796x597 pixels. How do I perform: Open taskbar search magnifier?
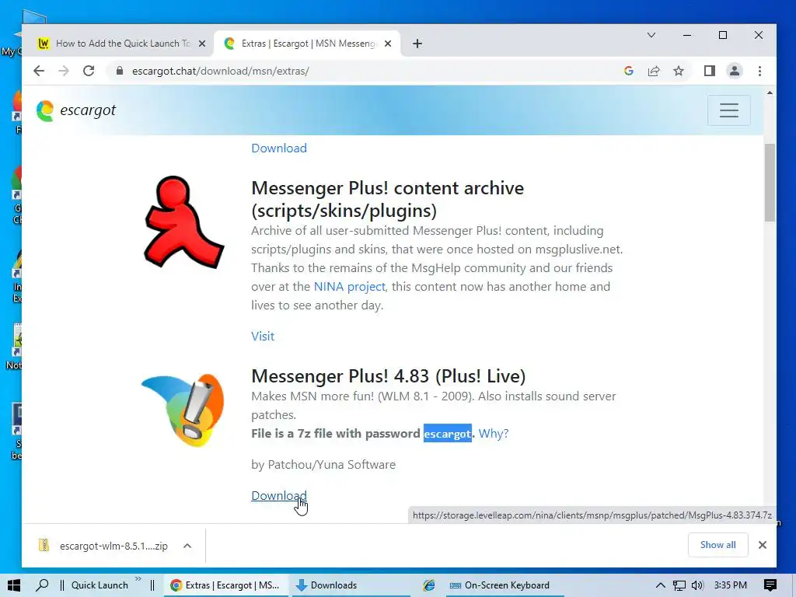click(42, 585)
